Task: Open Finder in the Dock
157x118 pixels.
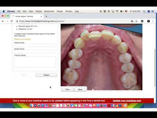Action: coord(32,106)
